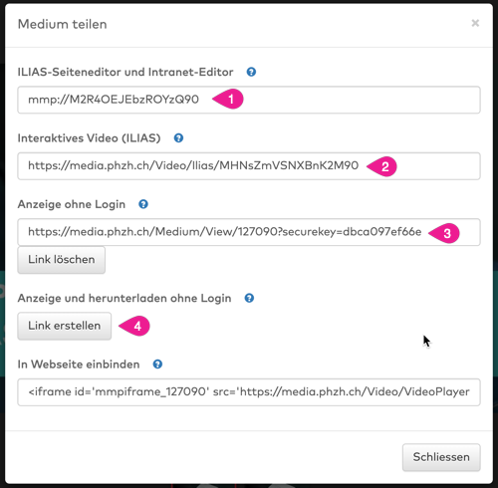
Task: Click the Schliessen button
Action: click(441, 457)
